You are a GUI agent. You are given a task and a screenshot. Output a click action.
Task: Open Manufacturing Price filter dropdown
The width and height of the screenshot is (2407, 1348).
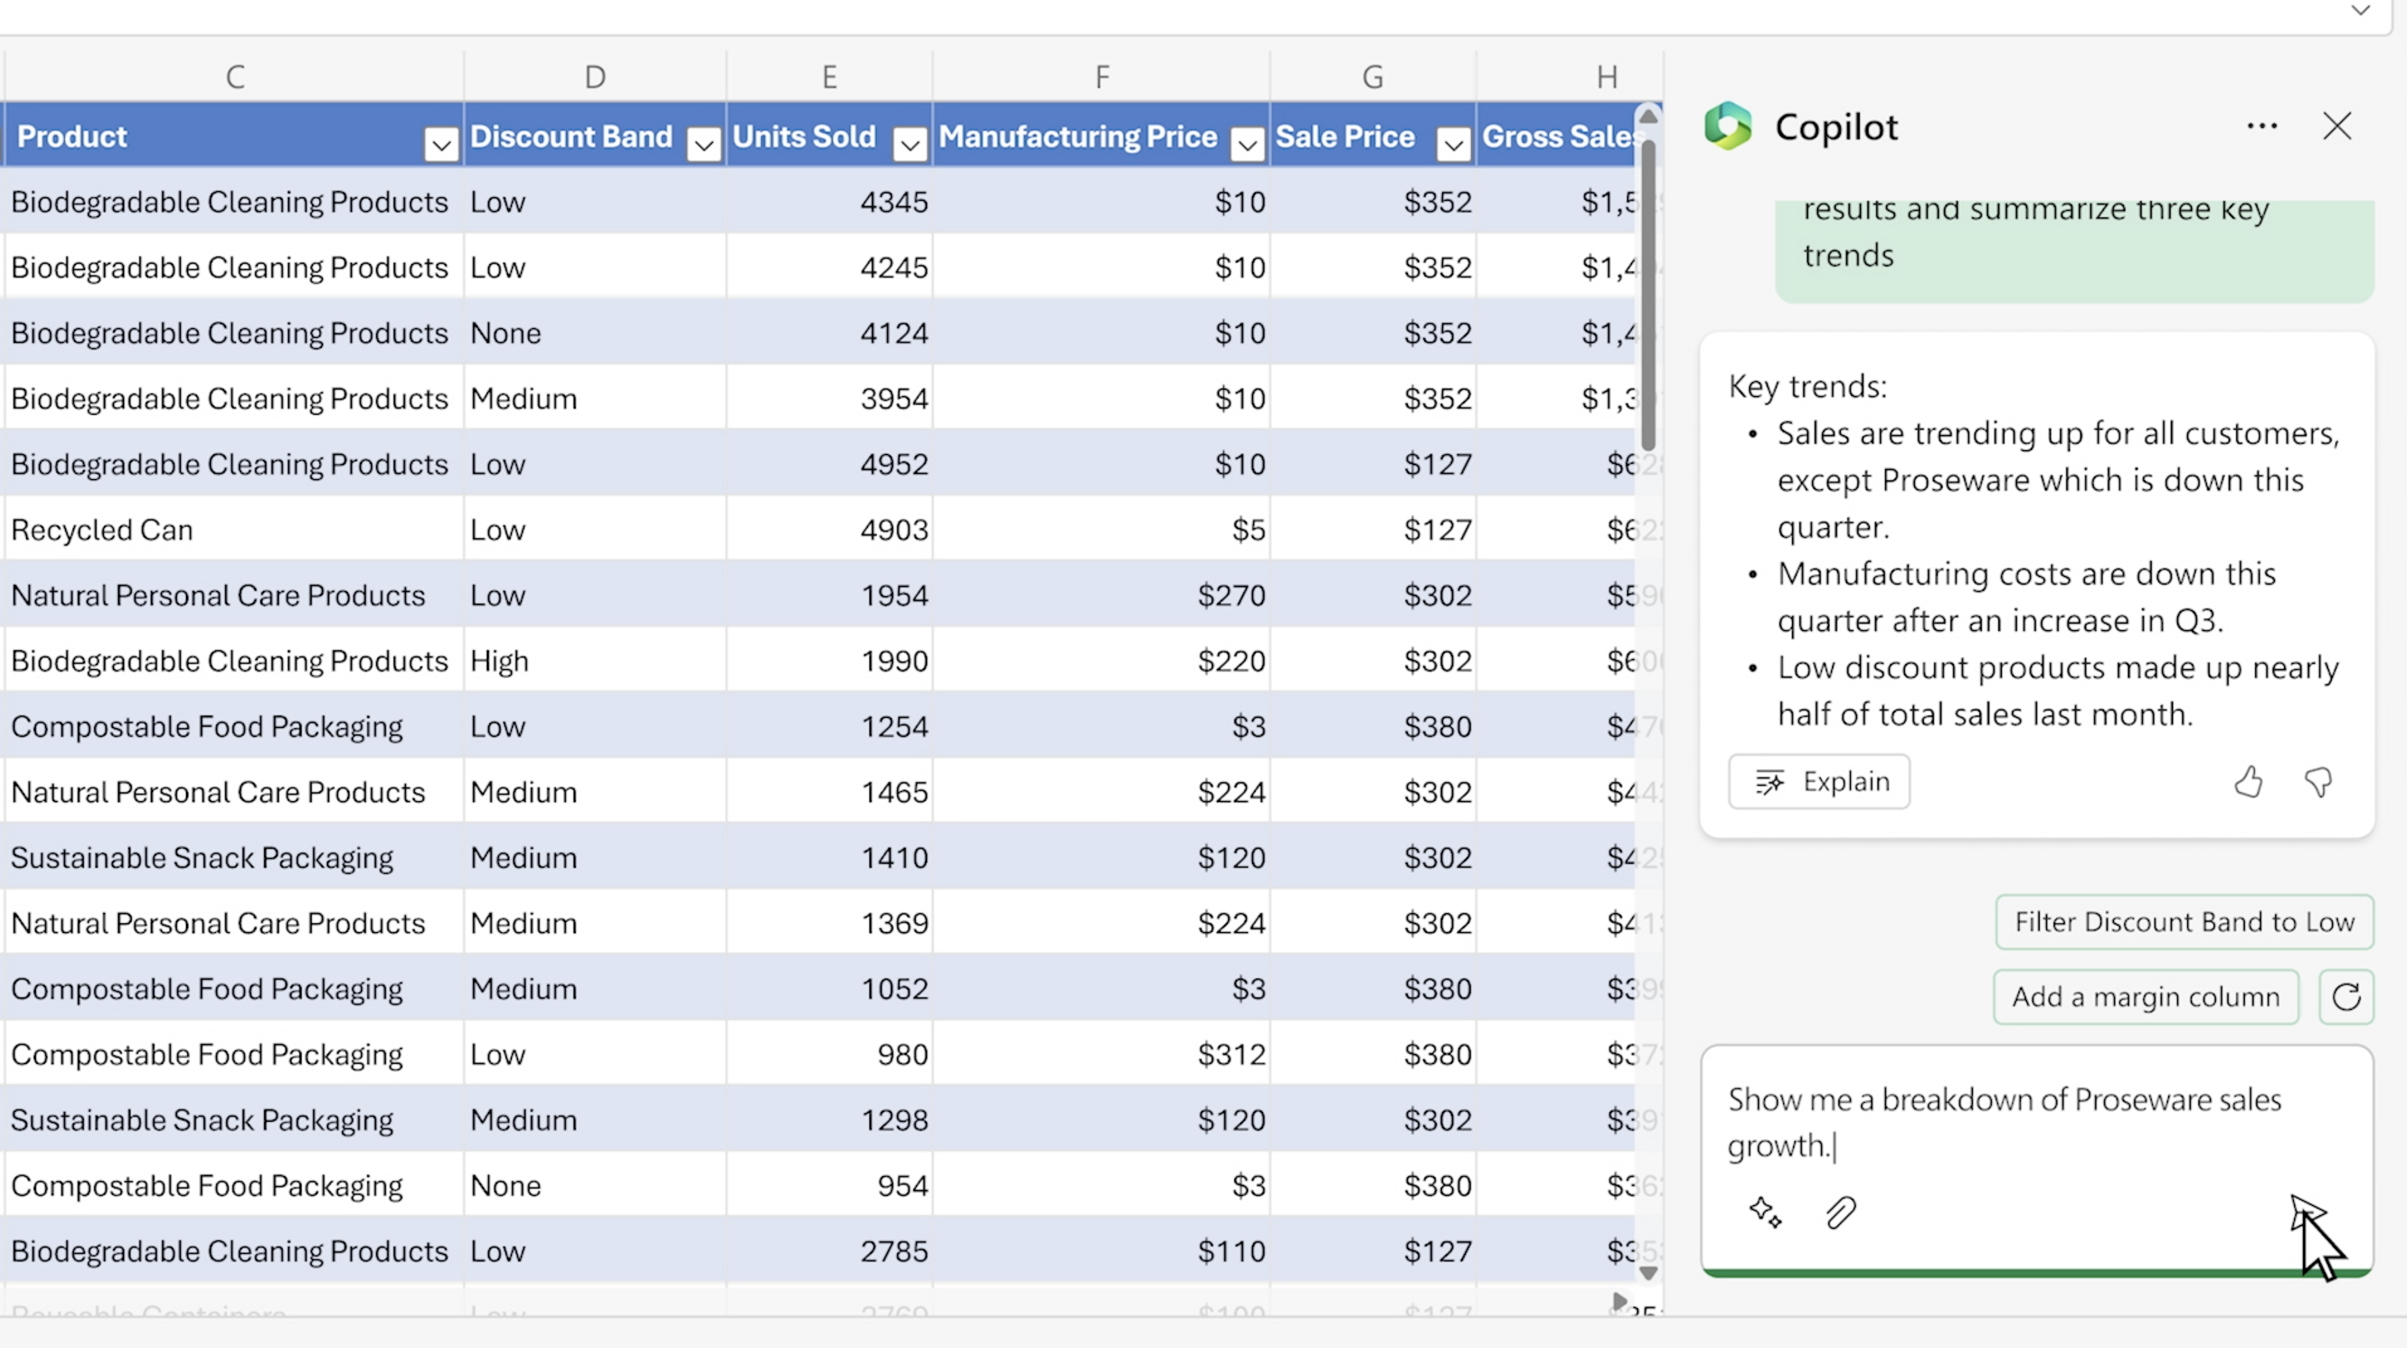click(x=1247, y=144)
